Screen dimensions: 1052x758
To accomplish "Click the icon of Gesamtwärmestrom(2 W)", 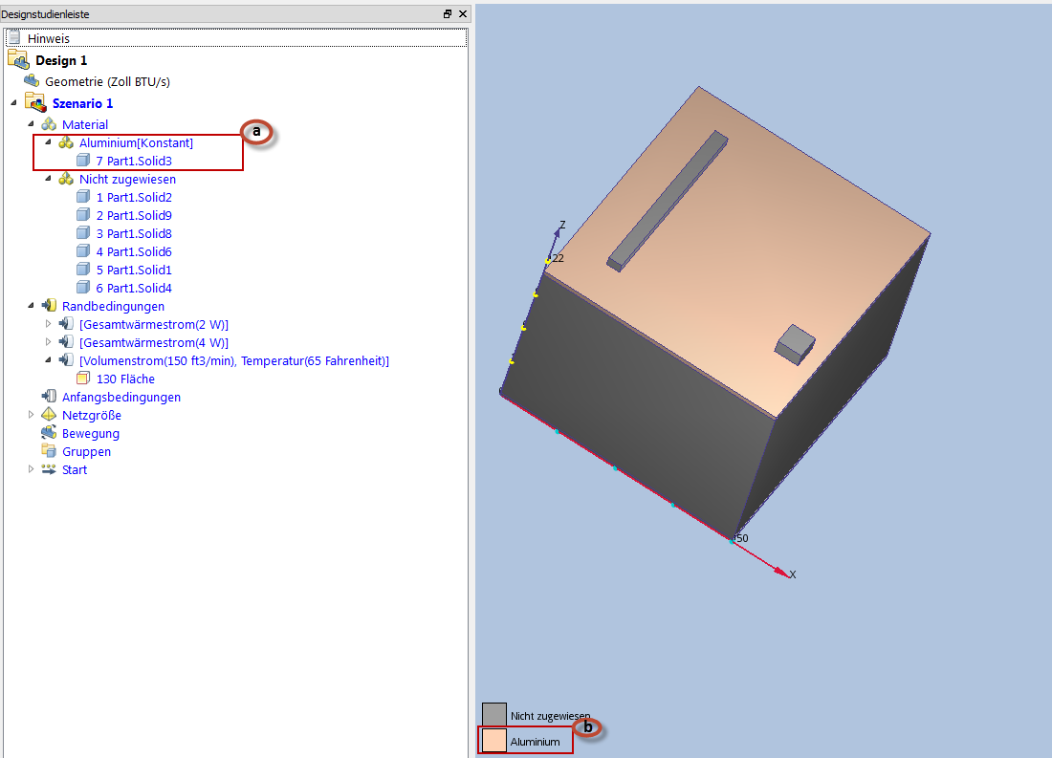I will pyautogui.click(x=66, y=323).
